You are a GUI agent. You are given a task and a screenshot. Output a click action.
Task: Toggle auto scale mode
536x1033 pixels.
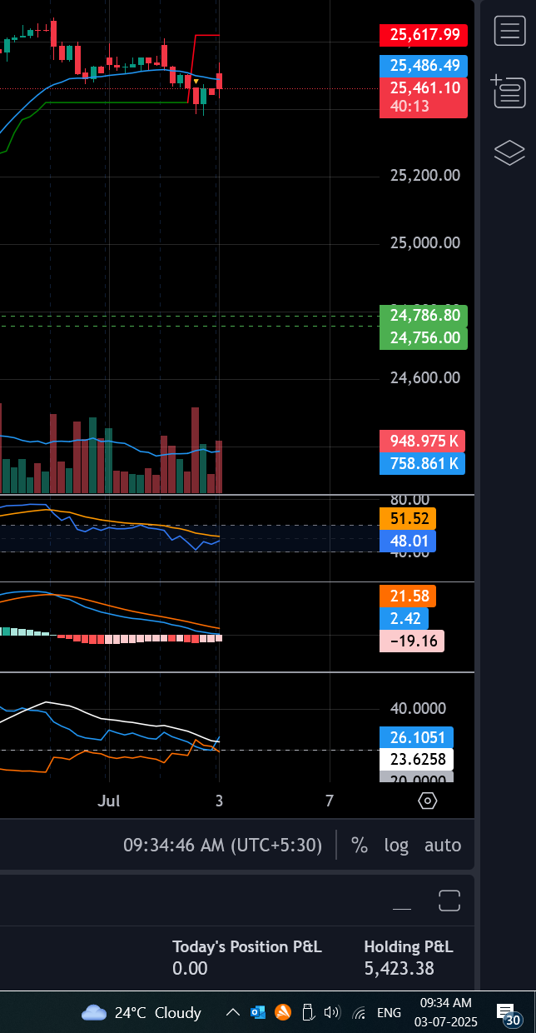click(443, 845)
